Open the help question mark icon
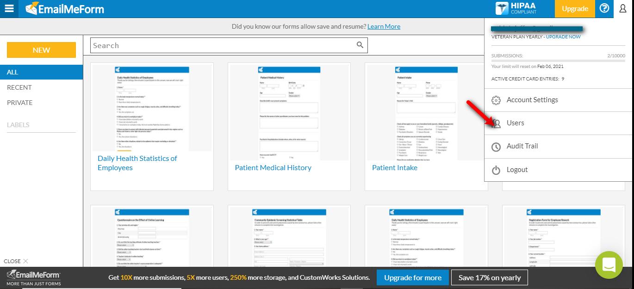The image size is (634, 289). pyautogui.click(x=604, y=8)
